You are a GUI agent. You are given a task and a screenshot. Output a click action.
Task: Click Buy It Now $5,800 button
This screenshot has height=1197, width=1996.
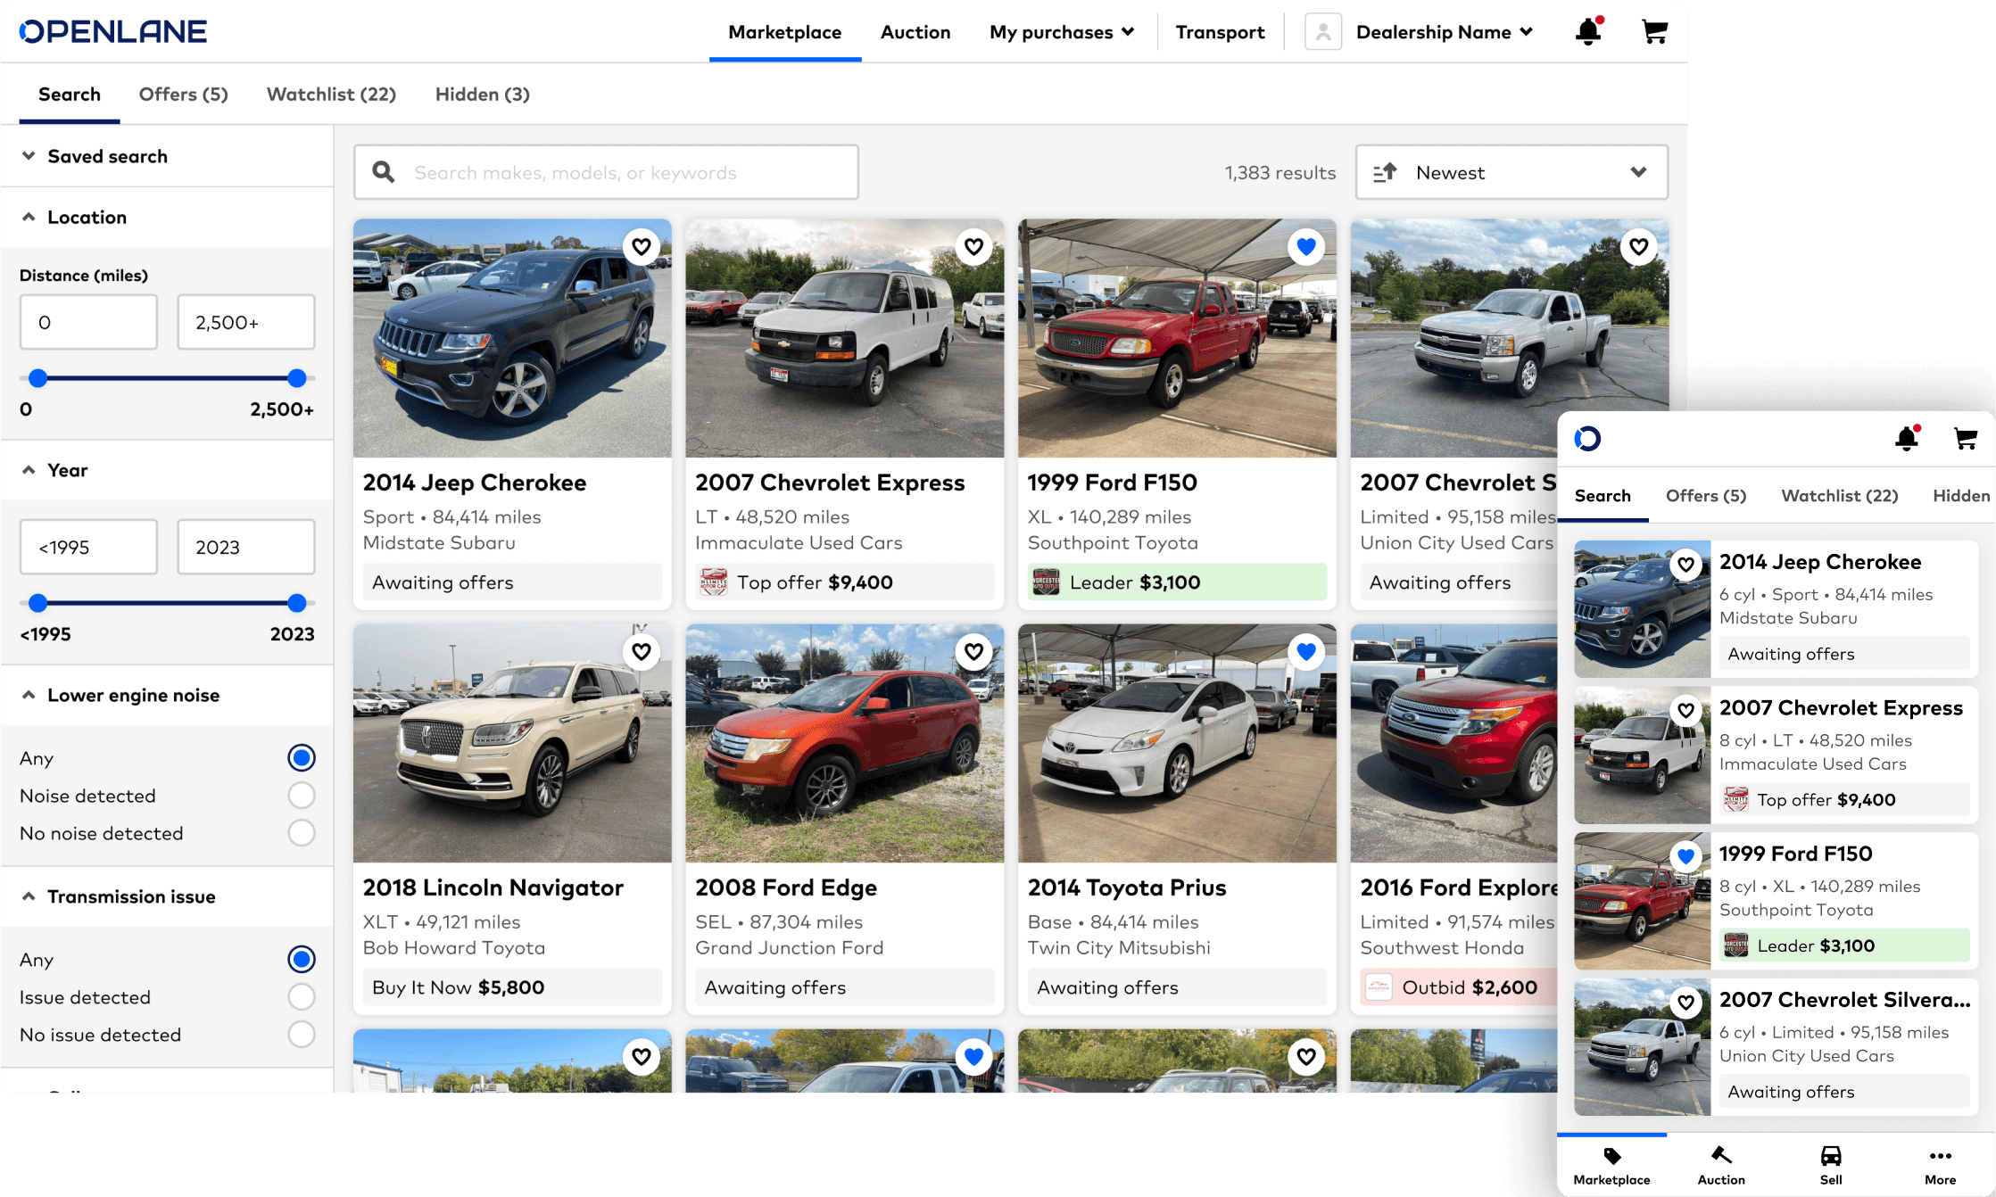511,987
